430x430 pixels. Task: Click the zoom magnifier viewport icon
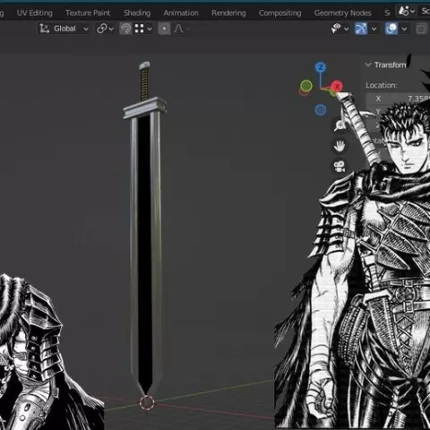pyautogui.click(x=340, y=125)
